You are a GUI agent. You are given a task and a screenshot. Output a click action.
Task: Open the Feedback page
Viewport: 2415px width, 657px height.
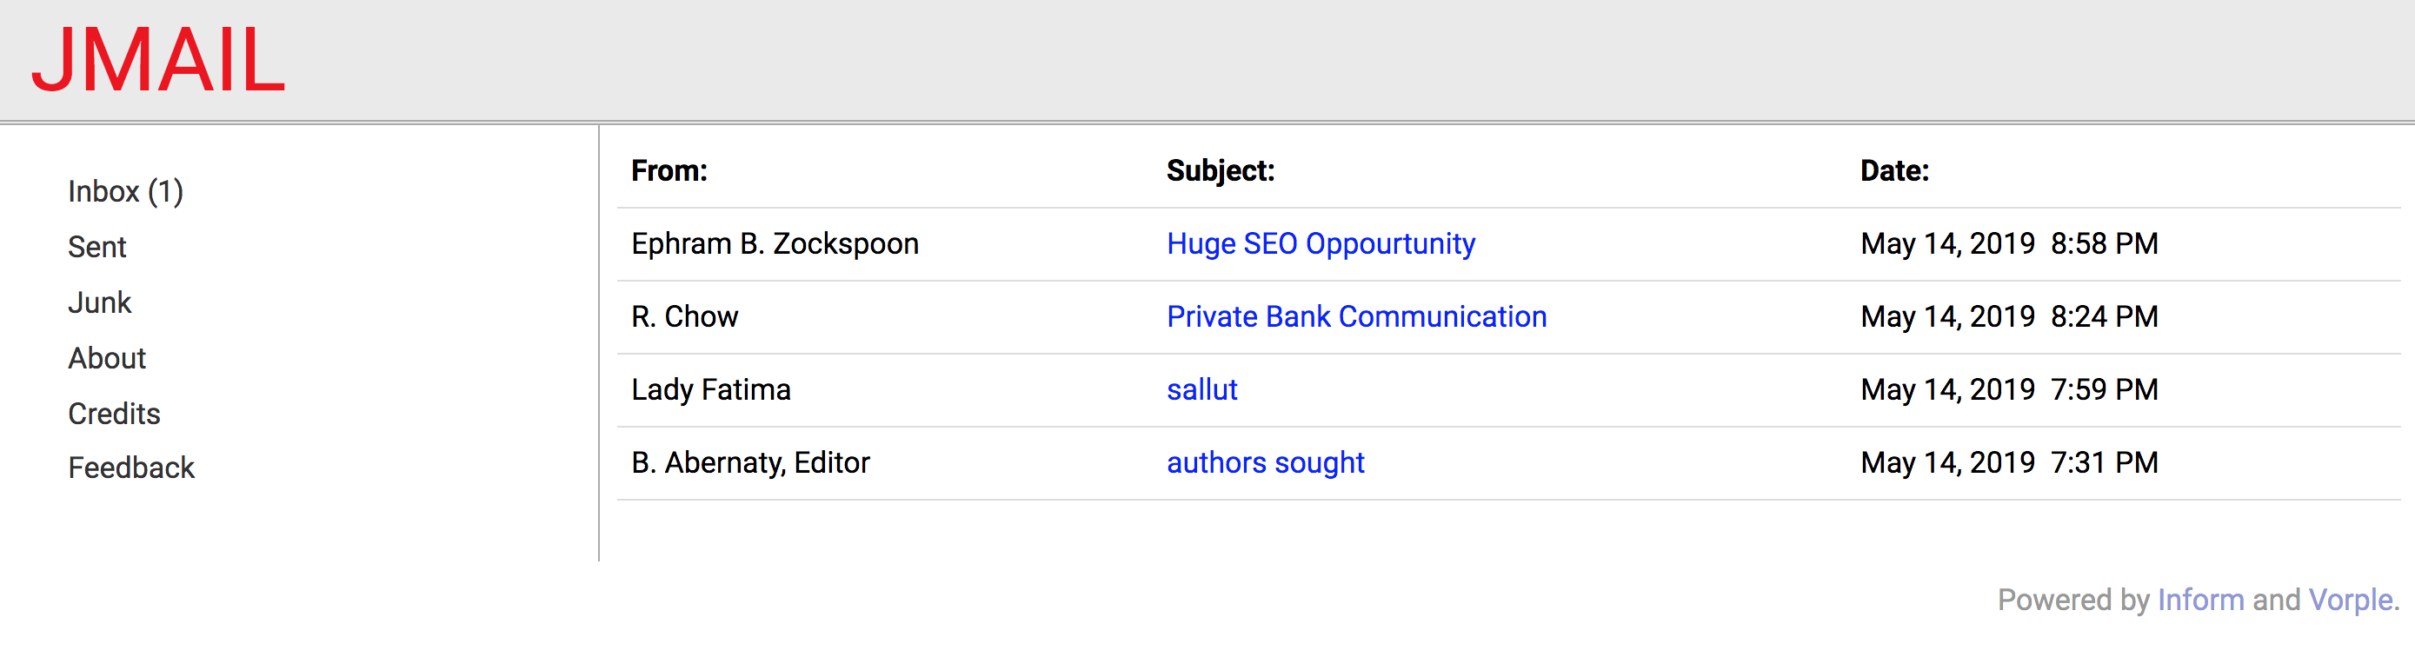tap(131, 468)
